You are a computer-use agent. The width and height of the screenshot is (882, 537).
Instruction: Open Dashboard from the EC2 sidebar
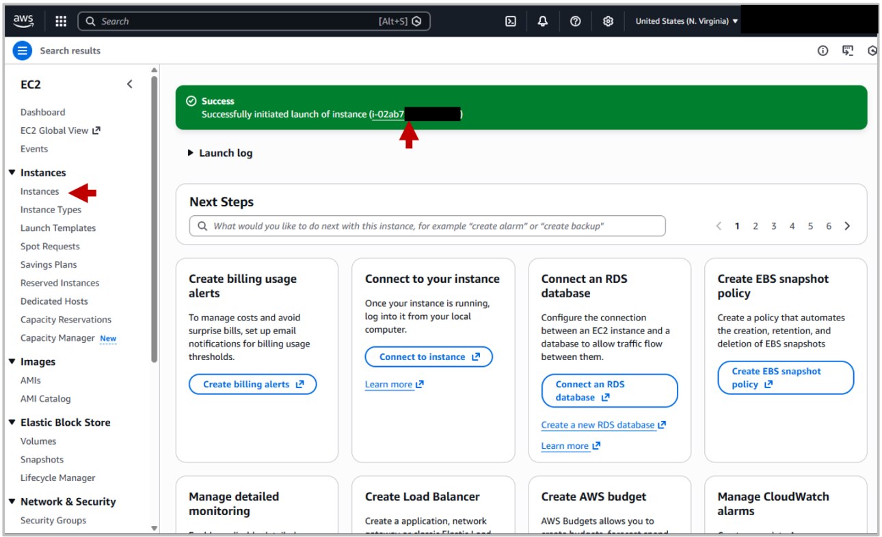[x=42, y=112]
